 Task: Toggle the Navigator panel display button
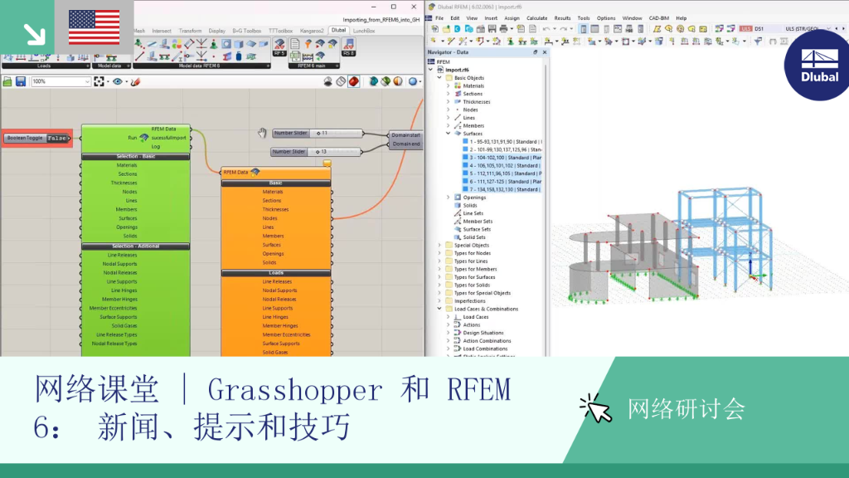coord(583,29)
